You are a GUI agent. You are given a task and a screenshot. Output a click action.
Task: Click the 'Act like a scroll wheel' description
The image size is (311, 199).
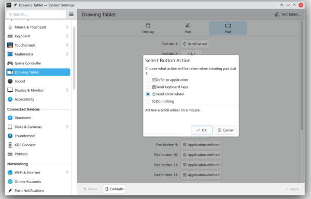click(x=173, y=110)
